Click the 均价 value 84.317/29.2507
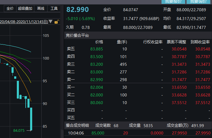Image resolution: width=212 pixels, height=138 pixels. tap(191, 19)
